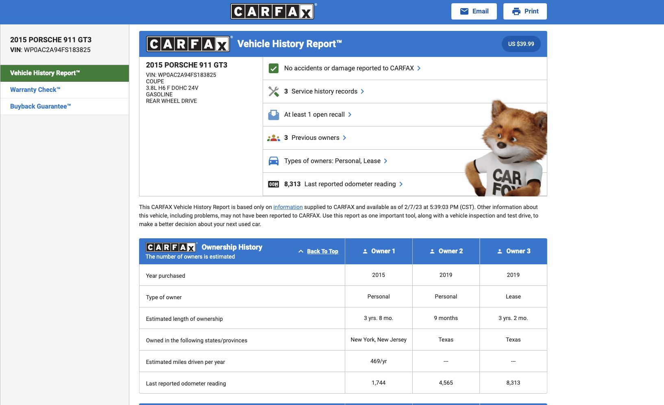Expand the no accidents reported chevron

click(419, 68)
